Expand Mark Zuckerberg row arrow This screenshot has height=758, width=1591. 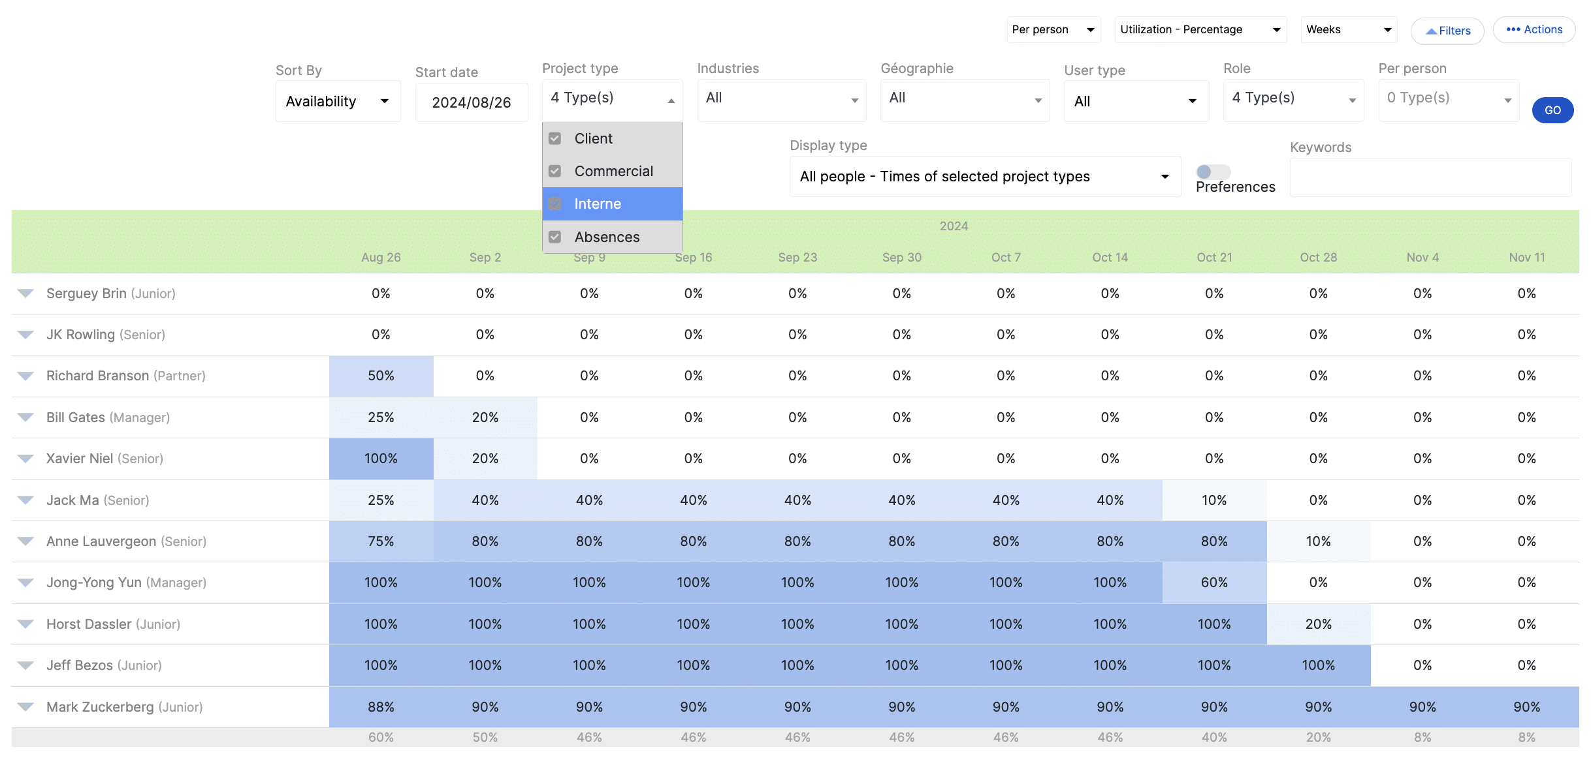[x=25, y=707]
